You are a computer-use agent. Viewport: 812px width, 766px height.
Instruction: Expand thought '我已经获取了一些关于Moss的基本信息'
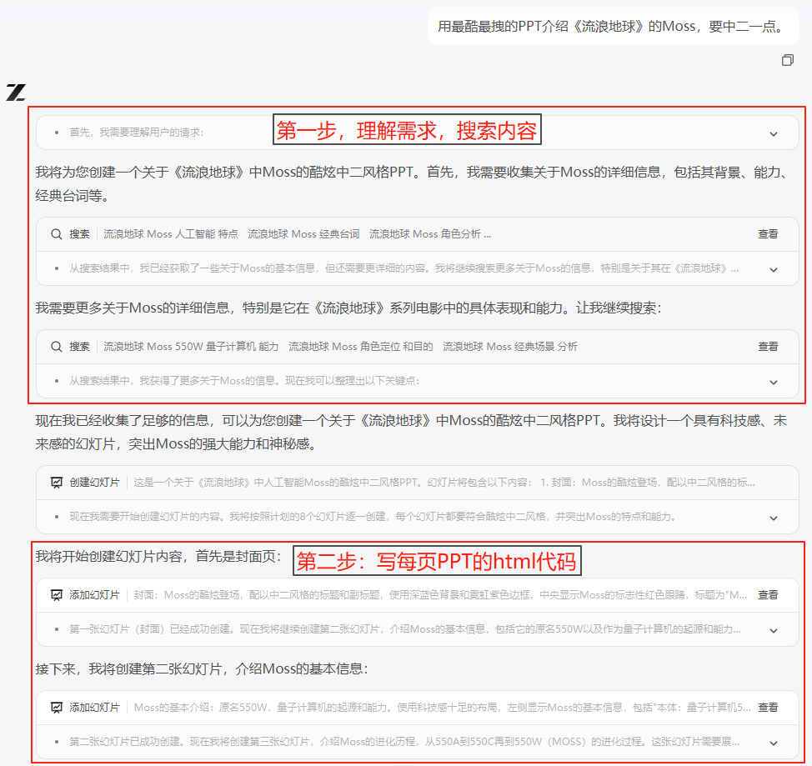click(x=773, y=269)
